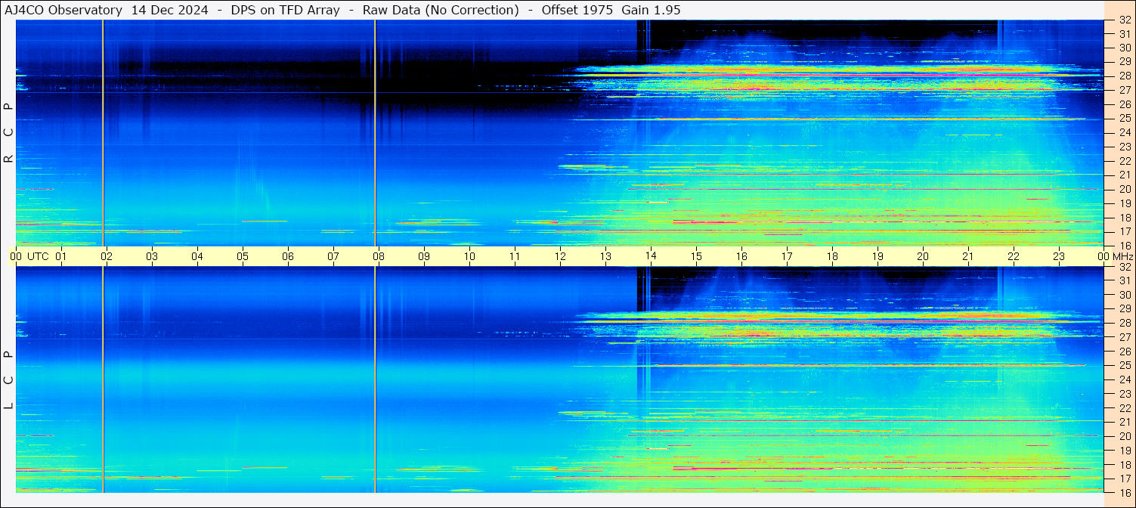Image resolution: width=1136 pixels, height=508 pixels.
Task: Click the 15 hour tick label
Action: pos(696,256)
